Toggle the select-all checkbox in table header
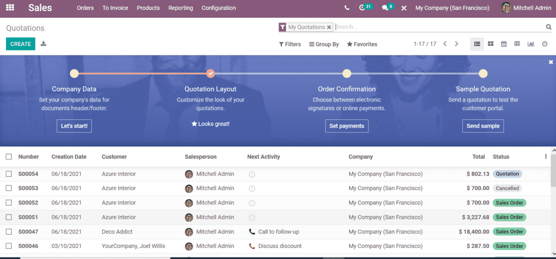Viewport: 556px width, 259px height. [x=9, y=157]
